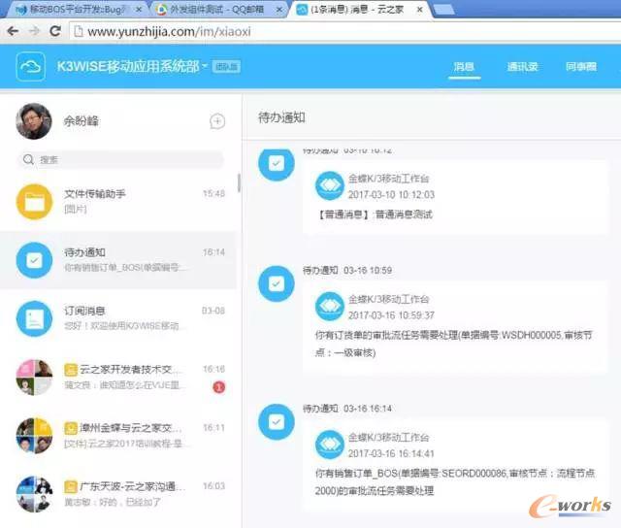Image resolution: width=621 pixels, height=528 pixels.
Task: Click the 余盼峰 user name
Action: click(82, 121)
